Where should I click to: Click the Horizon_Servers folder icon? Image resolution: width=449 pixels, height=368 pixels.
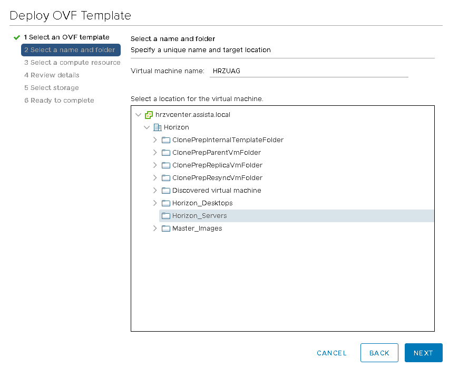coord(166,216)
